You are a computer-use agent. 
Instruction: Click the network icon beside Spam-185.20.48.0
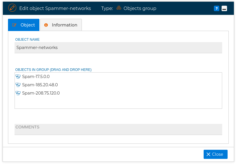(x=18, y=85)
